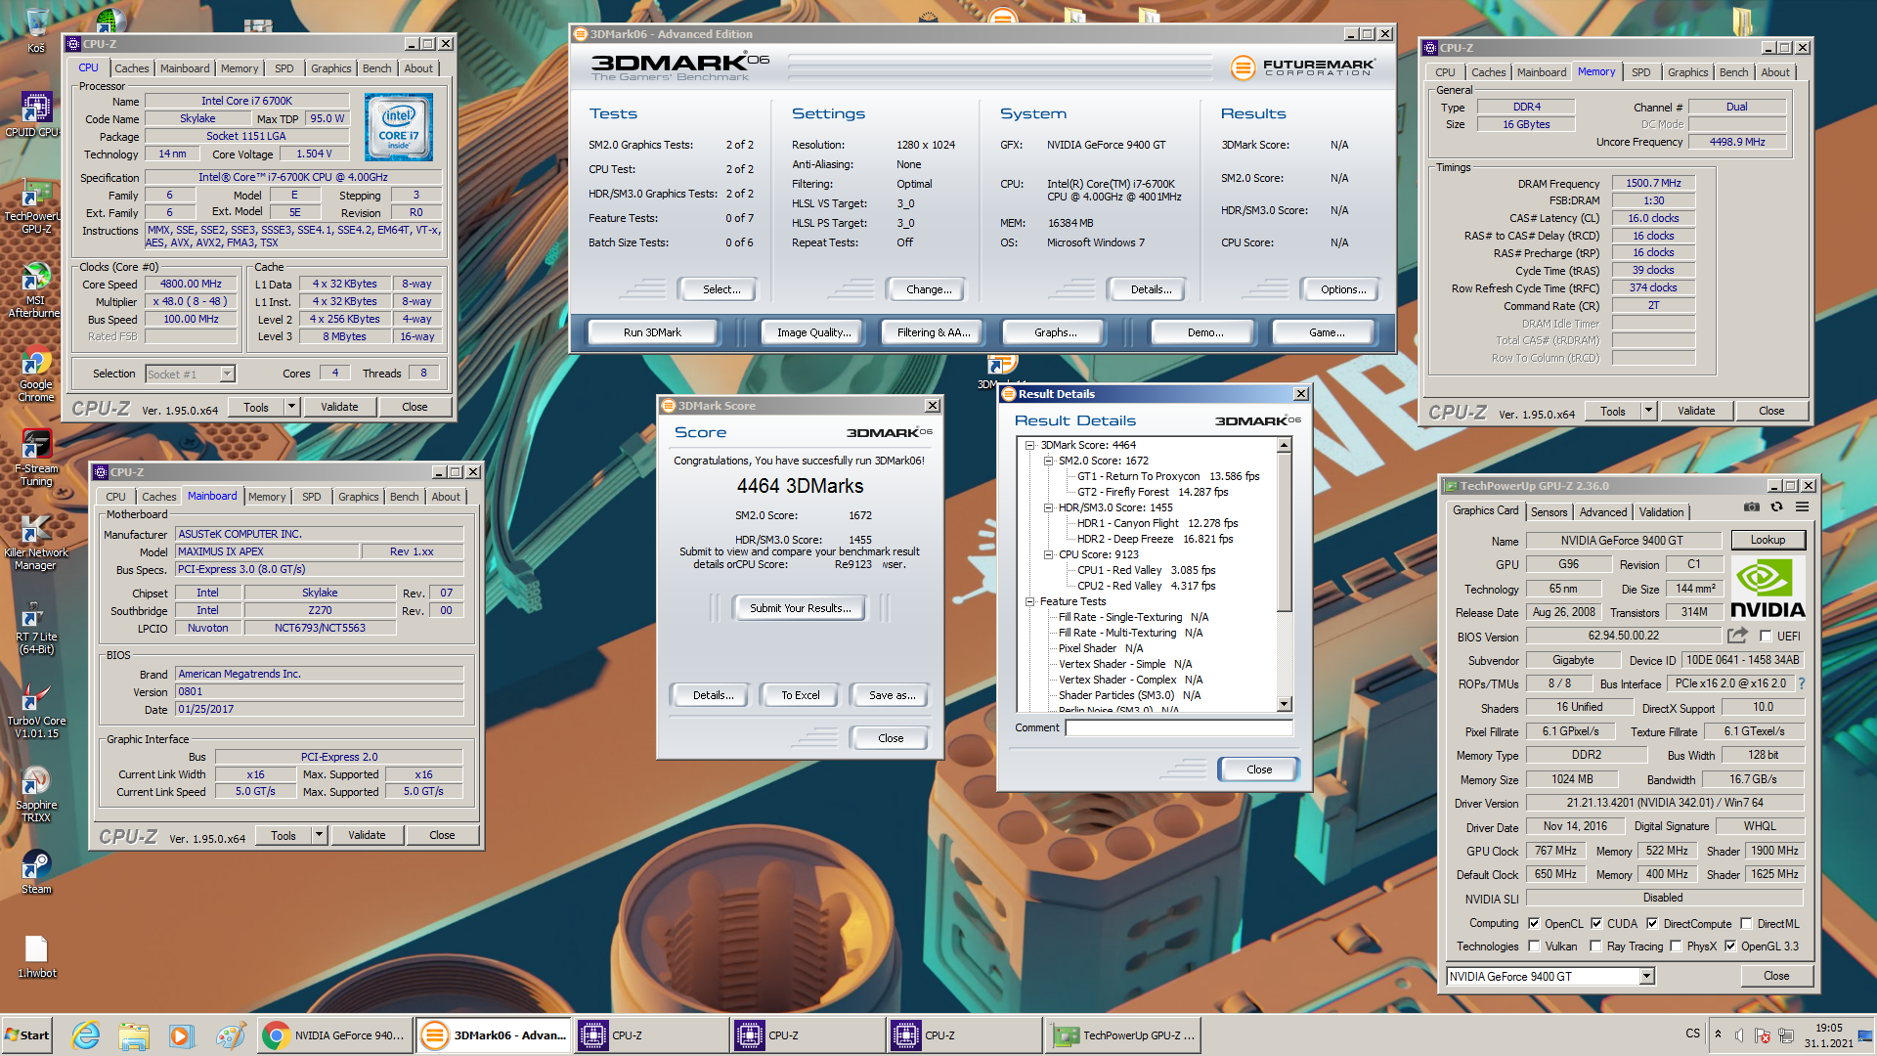Take a GPU-Z screenshot with camera icon
The width and height of the screenshot is (1877, 1056).
(1752, 507)
